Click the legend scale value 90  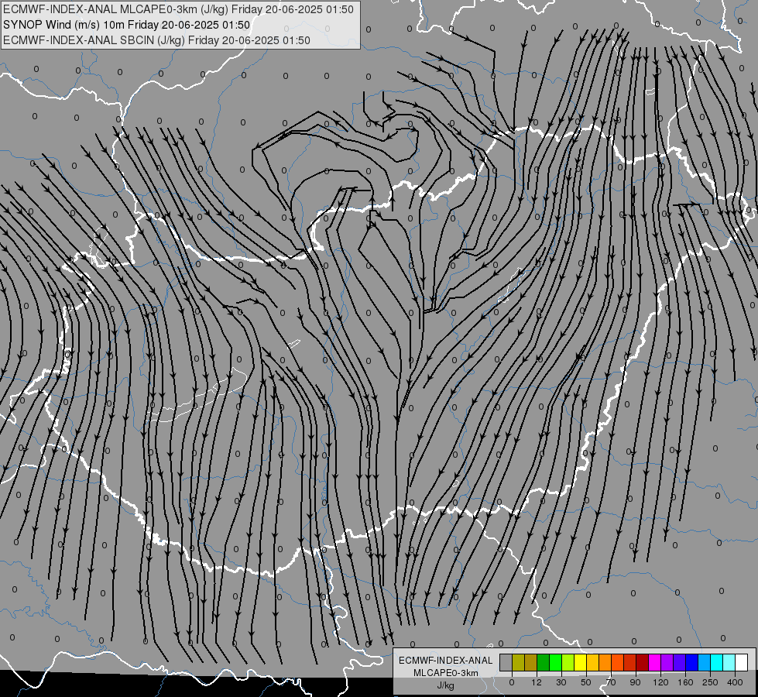(635, 682)
